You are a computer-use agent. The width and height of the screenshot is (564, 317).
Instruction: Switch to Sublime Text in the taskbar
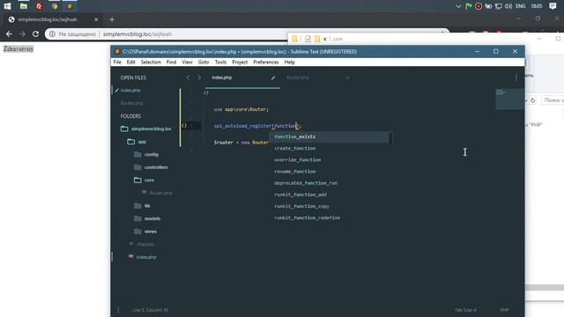click(70, 6)
